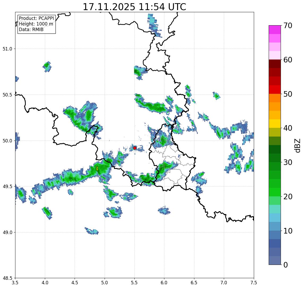Click the 'dBZ' colorbar label
Screen dimensions: 304x288
[297, 145]
